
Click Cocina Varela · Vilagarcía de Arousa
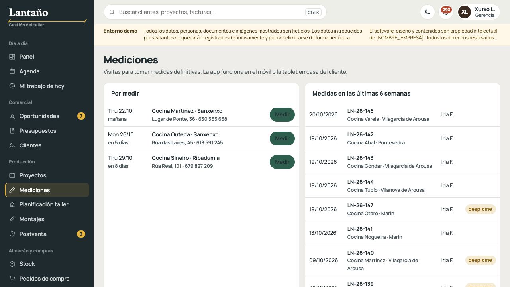(388, 119)
